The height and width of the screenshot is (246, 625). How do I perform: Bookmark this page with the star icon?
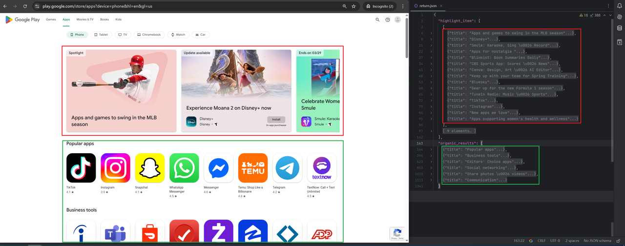354,6
